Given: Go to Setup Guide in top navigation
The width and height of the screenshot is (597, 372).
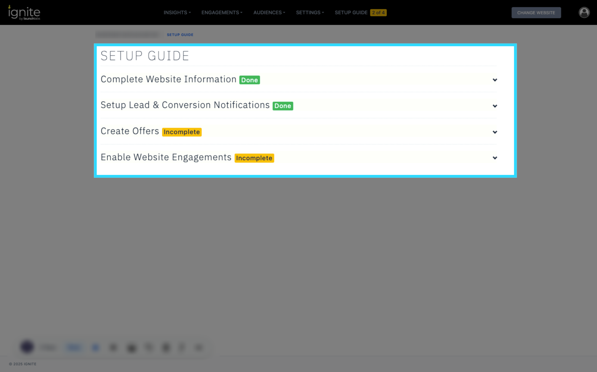Looking at the screenshot, I should coord(351,13).
